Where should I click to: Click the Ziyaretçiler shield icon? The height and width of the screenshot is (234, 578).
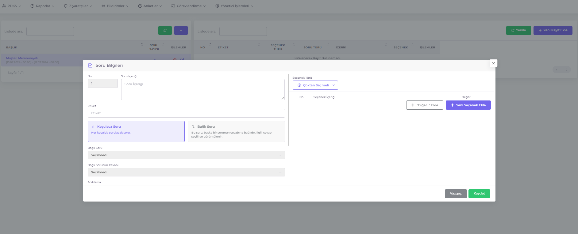66,6
